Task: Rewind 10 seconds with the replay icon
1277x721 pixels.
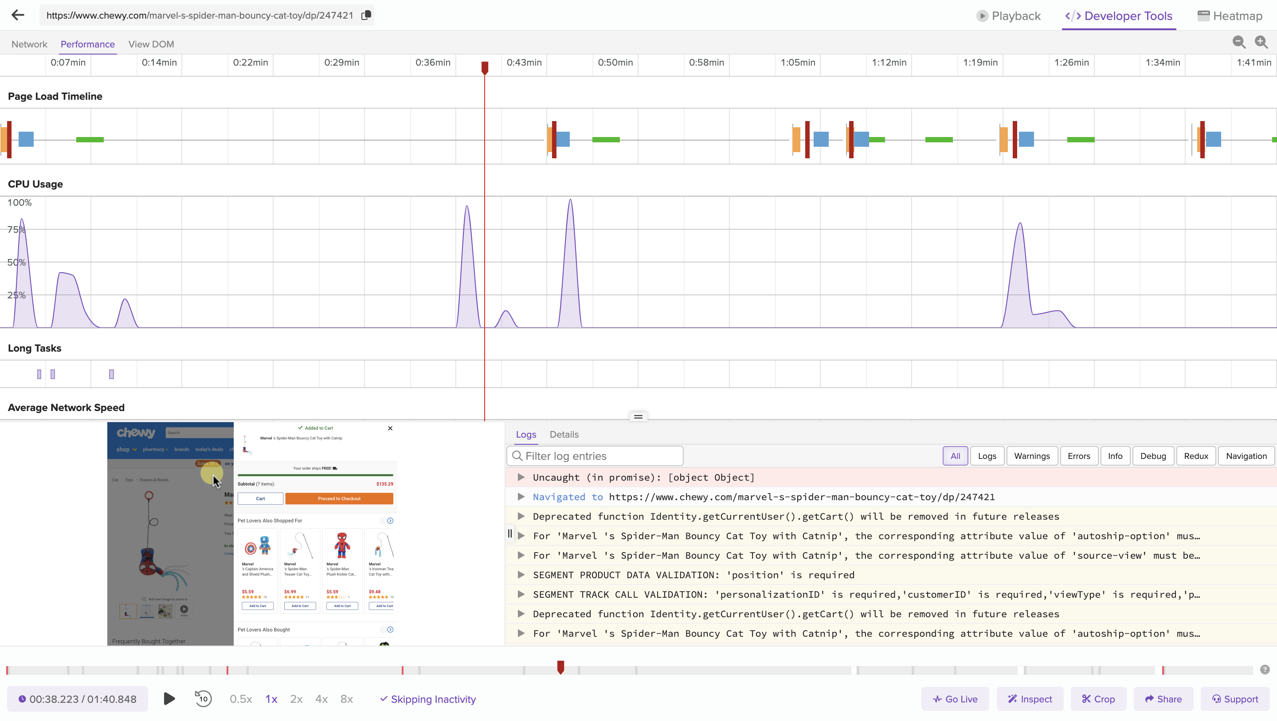Action: pyautogui.click(x=203, y=699)
